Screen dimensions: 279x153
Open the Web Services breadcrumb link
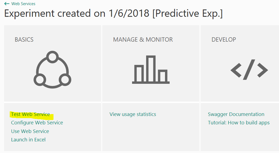[x=23, y=4]
